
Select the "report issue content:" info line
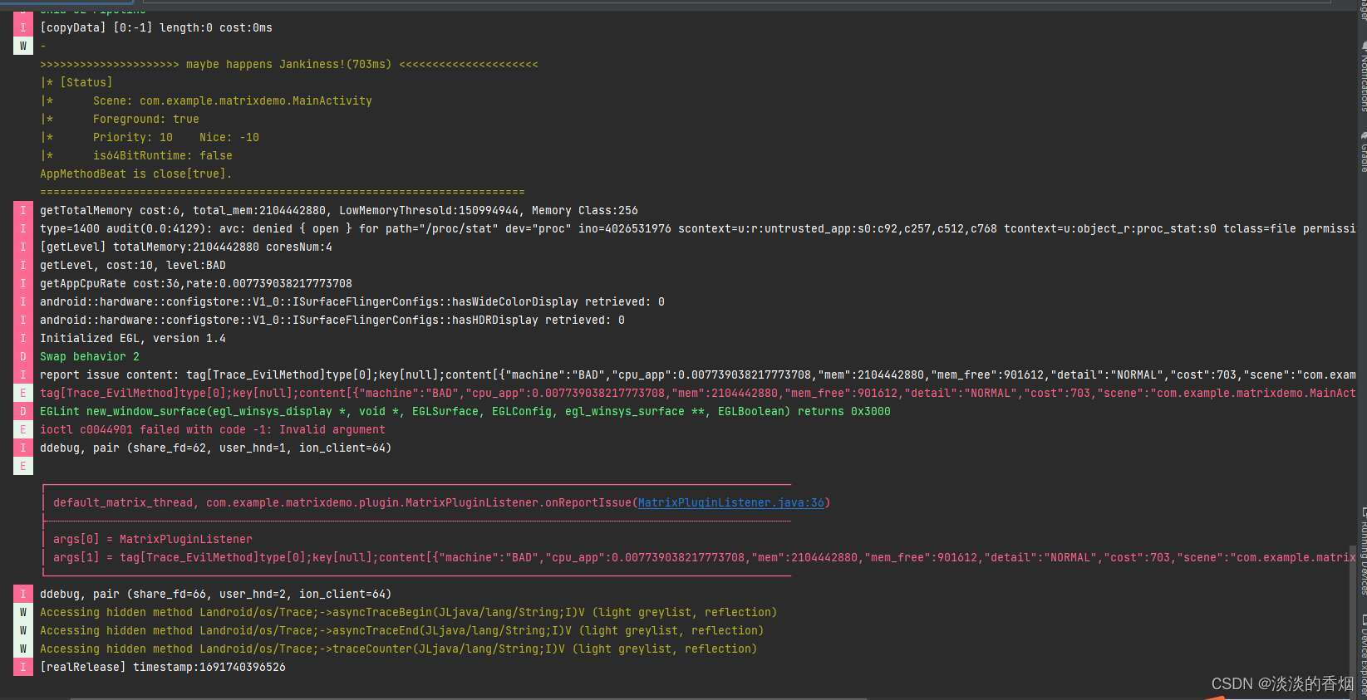pos(698,374)
